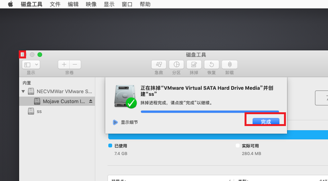Click the 7.4 GB used value
The width and height of the screenshot is (328, 181).
pyautogui.click(x=121, y=154)
